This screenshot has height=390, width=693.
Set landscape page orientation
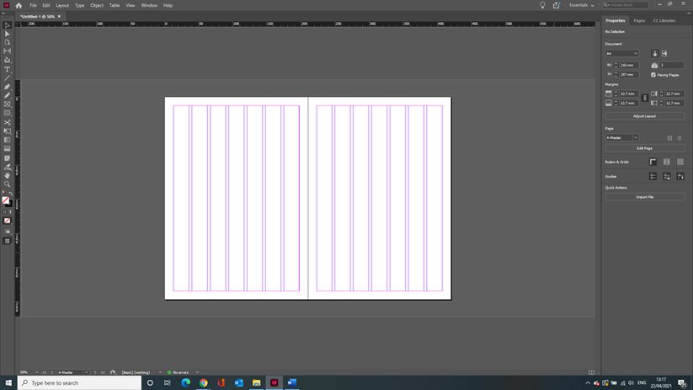tap(664, 54)
